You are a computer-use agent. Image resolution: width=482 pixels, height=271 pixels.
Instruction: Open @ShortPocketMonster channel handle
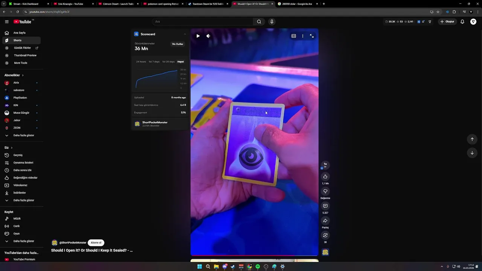point(73,243)
